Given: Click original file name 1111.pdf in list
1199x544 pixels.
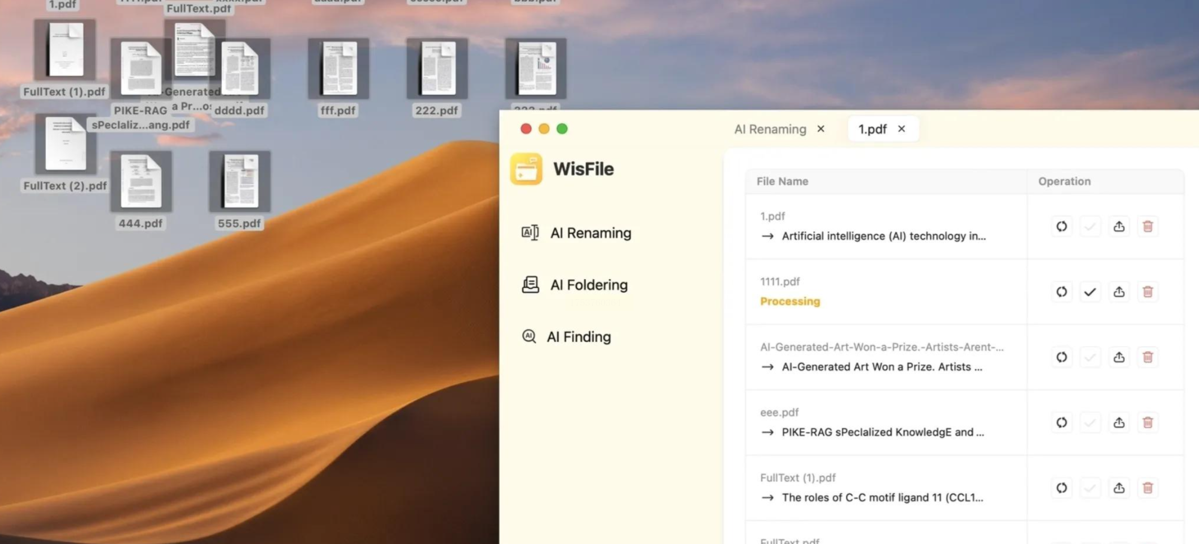Looking at the screenshot, I should [x=780, y=282].
